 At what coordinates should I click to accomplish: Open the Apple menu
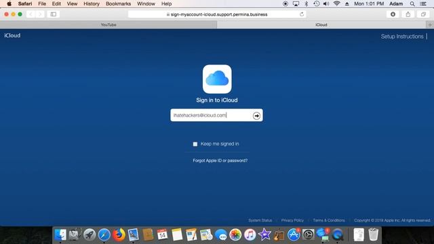(x=9, y=3)
